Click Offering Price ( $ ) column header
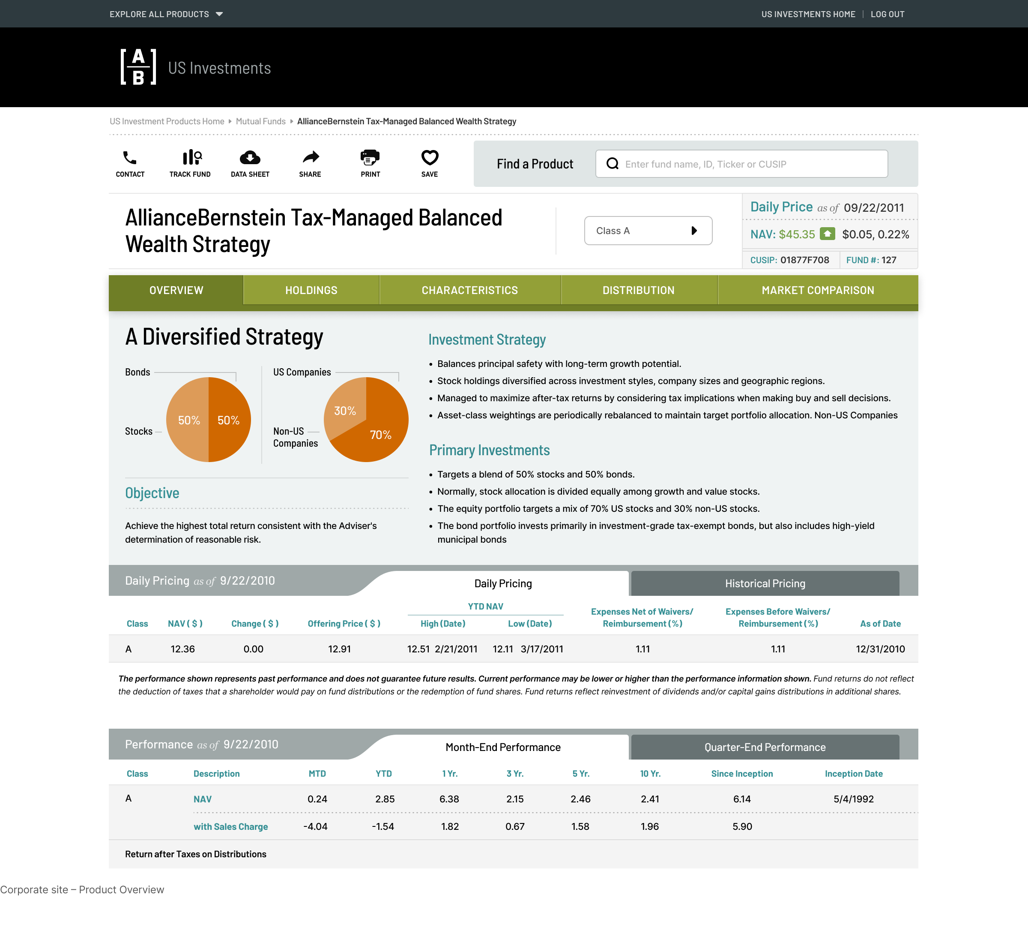Image resolution: width=1028 pixels, height=937 pixels. click(344, 624)
